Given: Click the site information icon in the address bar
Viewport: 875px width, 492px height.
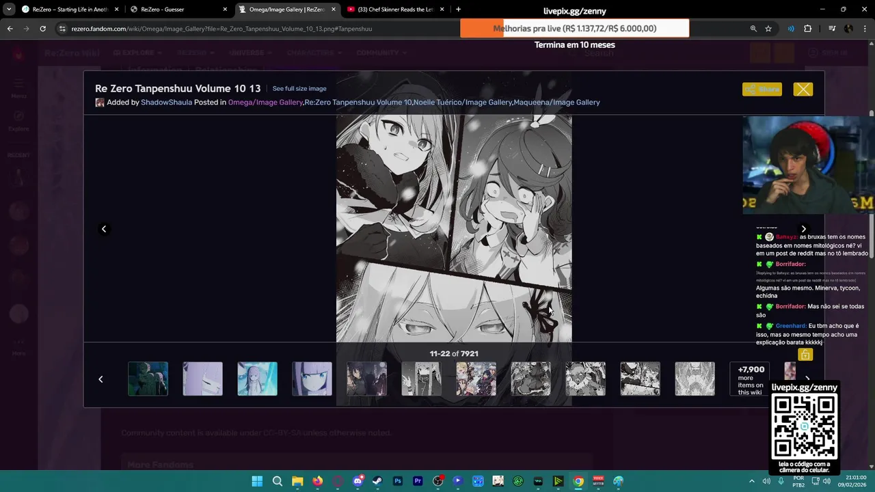Looking at the screenshot, I should 63,29.
